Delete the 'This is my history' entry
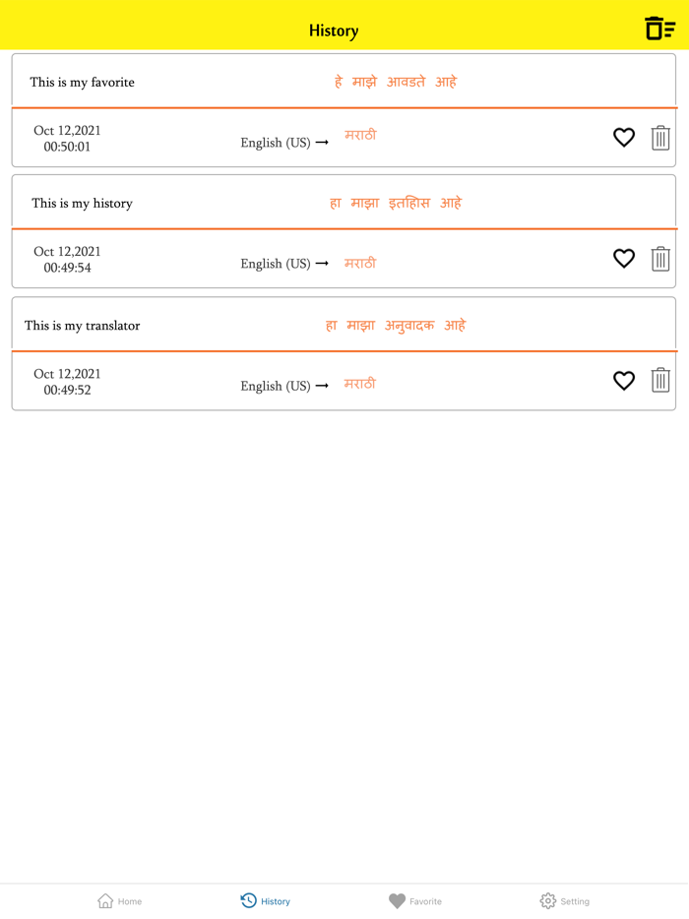The width and height of the screenshot is (689, 919). [659, 259]
